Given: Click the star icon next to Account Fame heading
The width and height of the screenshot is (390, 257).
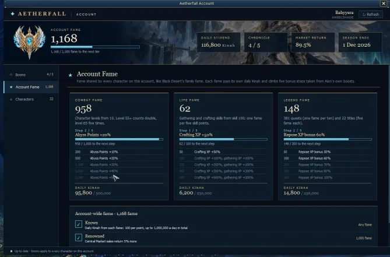Looking at the screenshot, I should (x=71, y=75).
